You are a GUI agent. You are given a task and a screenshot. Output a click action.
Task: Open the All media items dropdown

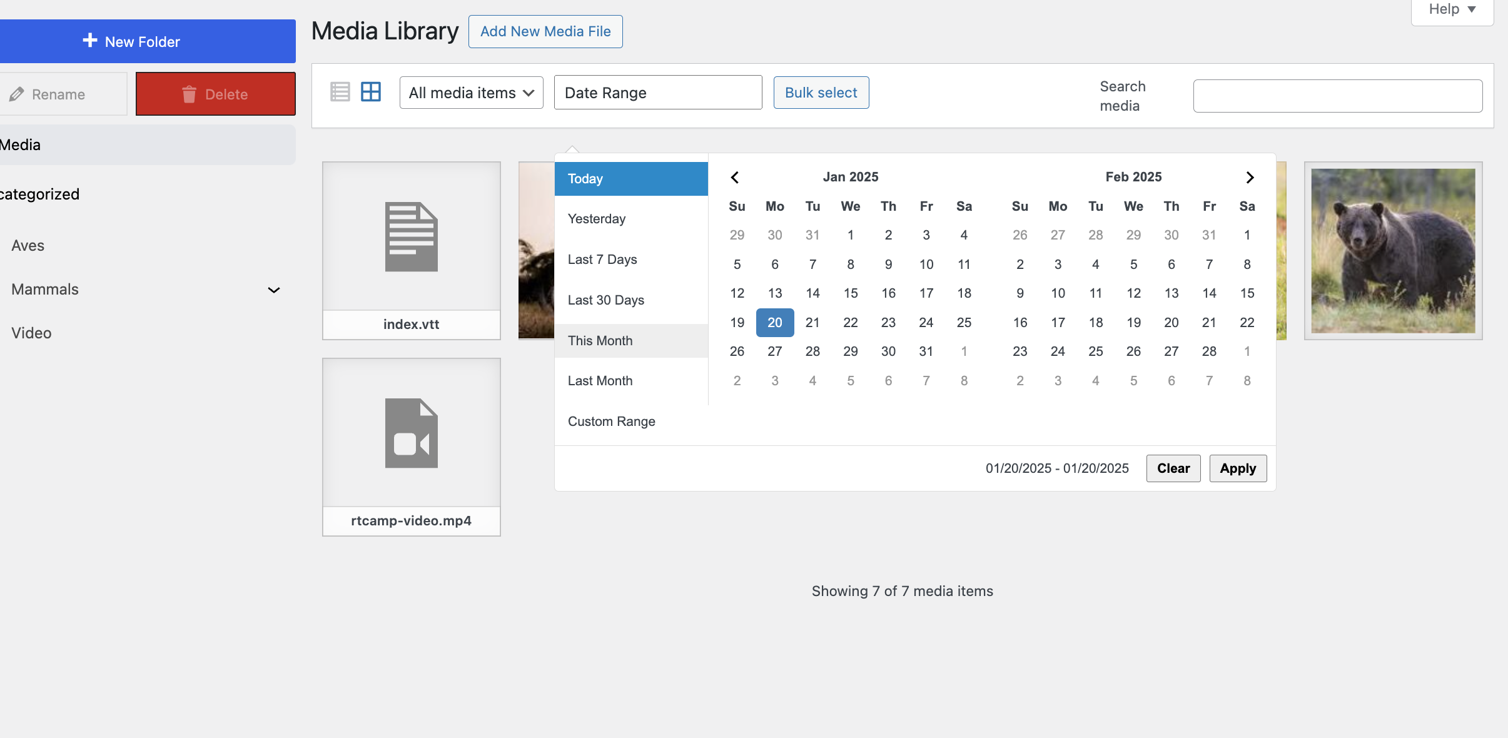coord(471,93)
